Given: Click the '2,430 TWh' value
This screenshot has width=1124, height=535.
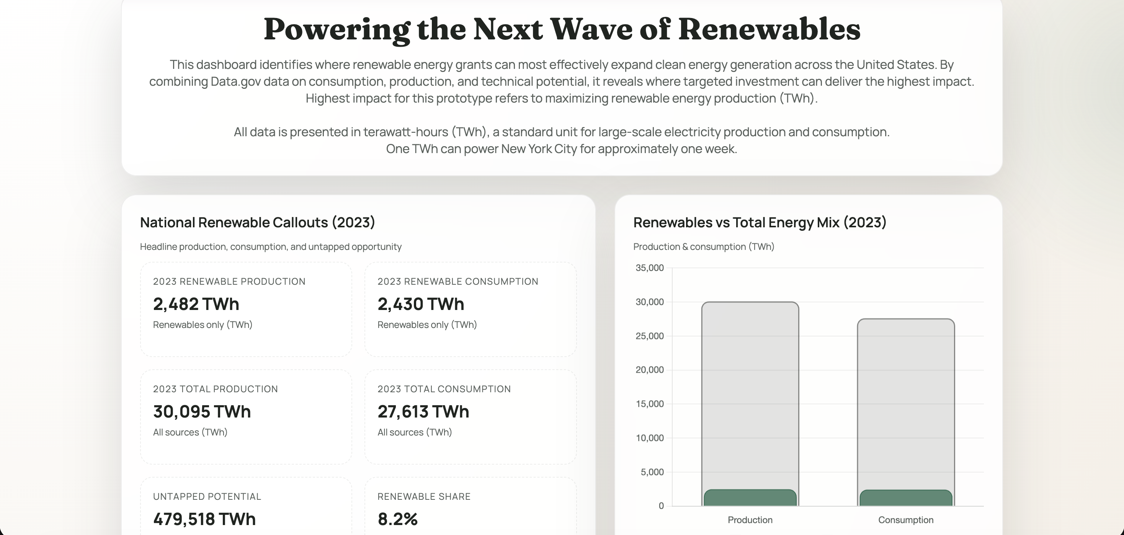Looking at the screenshot, I should 421,304.
